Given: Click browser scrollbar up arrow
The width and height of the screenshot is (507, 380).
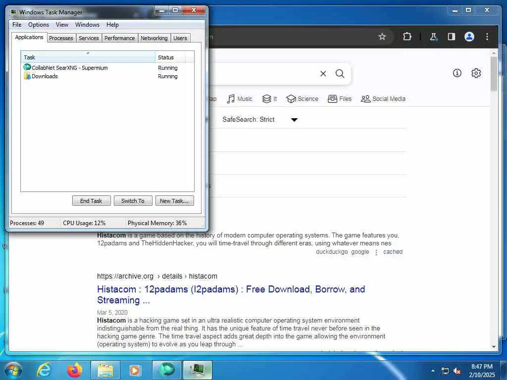Looking at the screenshot, I should click(x=494, y=52).
